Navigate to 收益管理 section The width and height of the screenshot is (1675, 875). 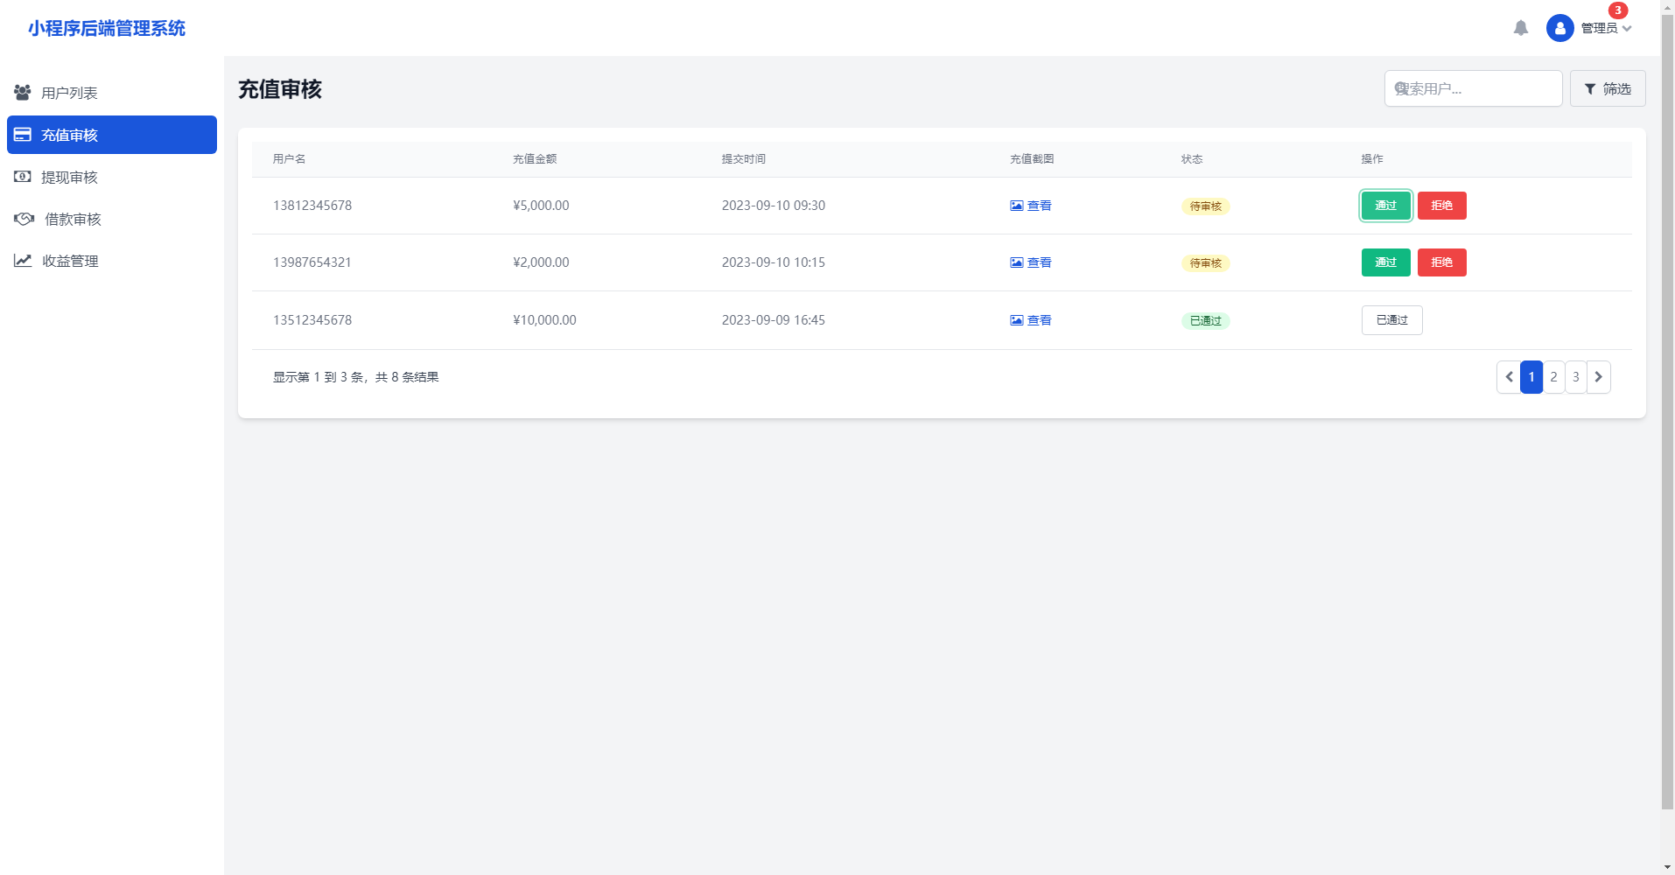pyautogui.click(x=70, y=261)
